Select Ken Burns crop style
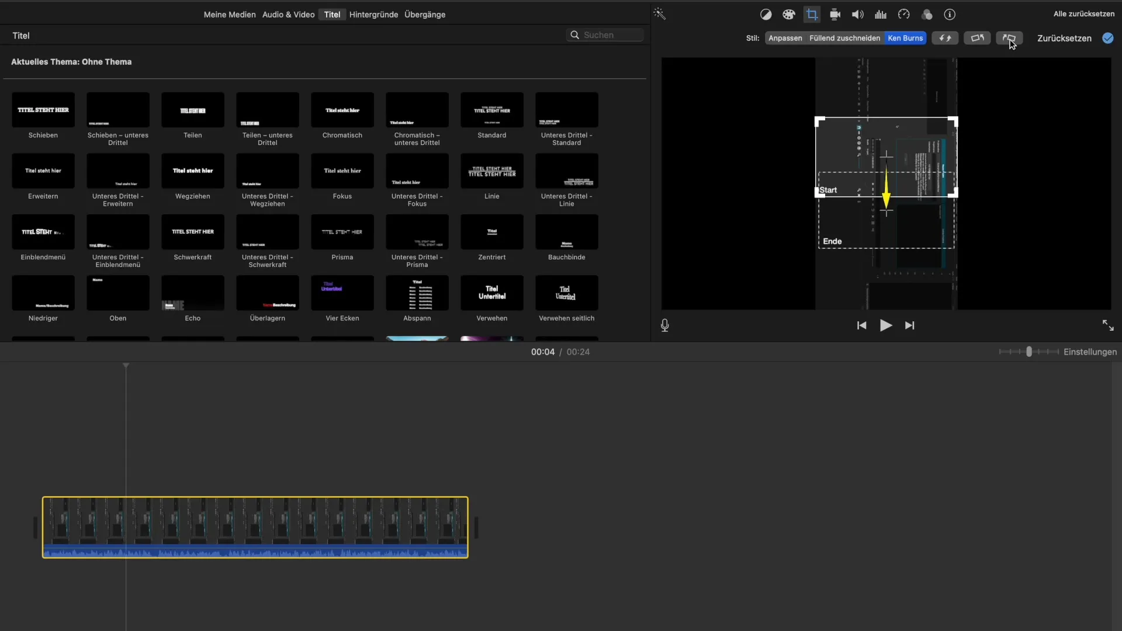 [x=905, y=38]
